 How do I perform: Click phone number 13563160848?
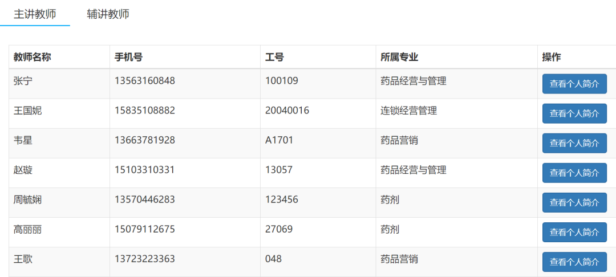144,81
